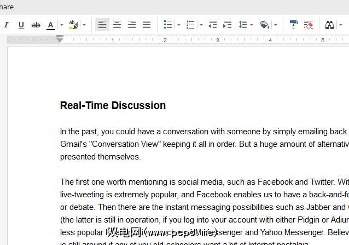Align text left
The width and height of the screenshot is (349, 245).
[x=102, y=25]
